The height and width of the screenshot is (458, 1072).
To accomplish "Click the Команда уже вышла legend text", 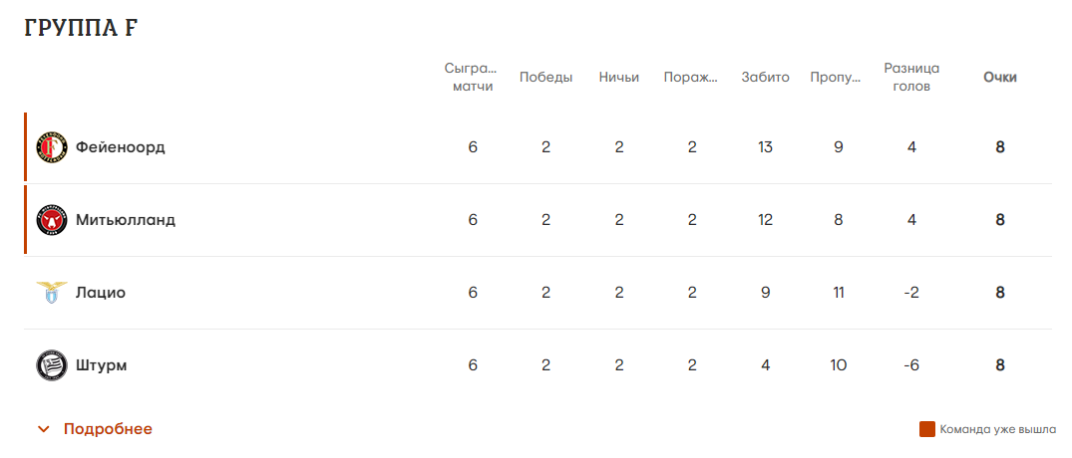I will pos(997,429).
